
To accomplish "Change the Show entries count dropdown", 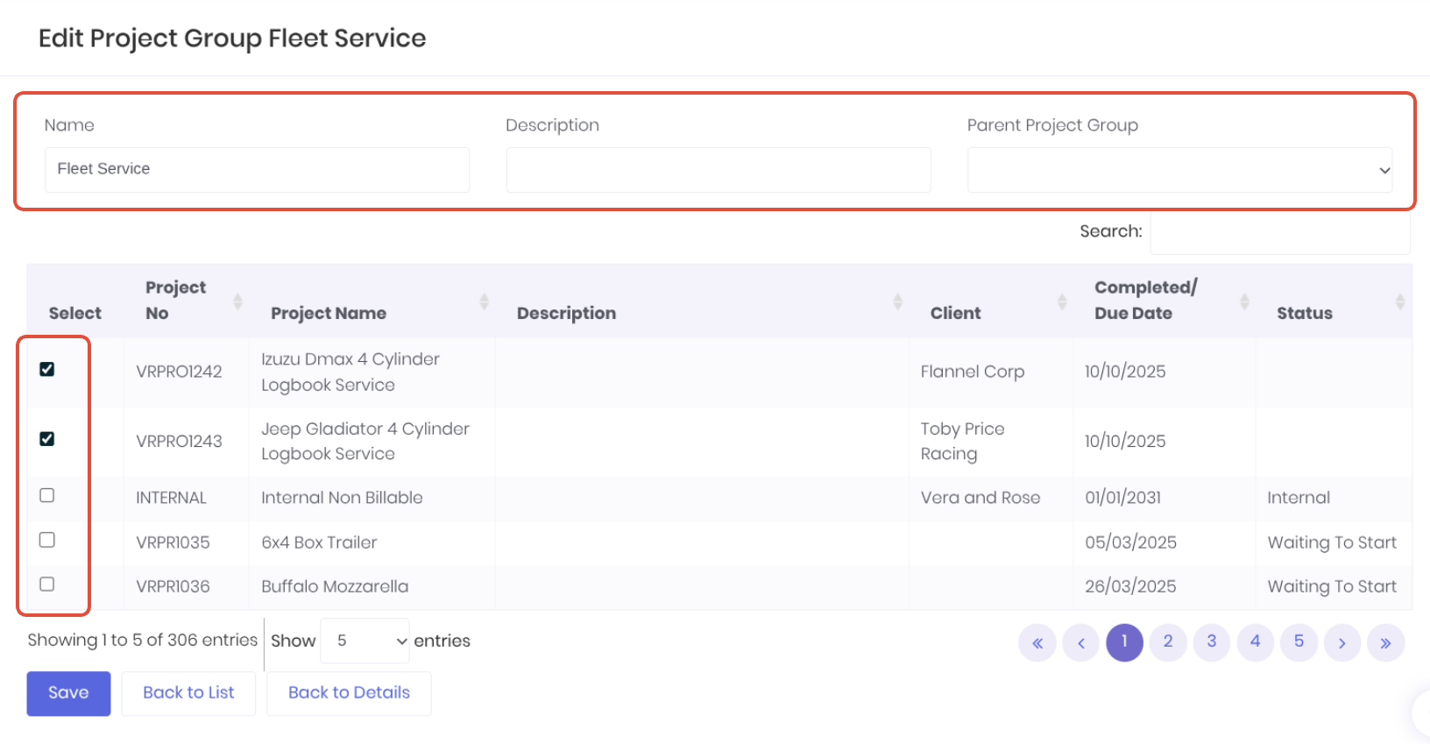I will pyautogui.click(x=365, y=641).
